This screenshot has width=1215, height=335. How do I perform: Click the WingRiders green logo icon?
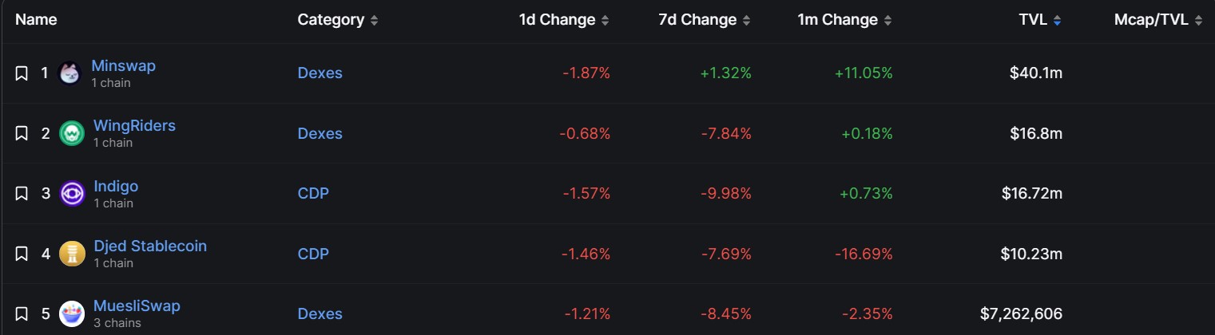pos(72,133)
